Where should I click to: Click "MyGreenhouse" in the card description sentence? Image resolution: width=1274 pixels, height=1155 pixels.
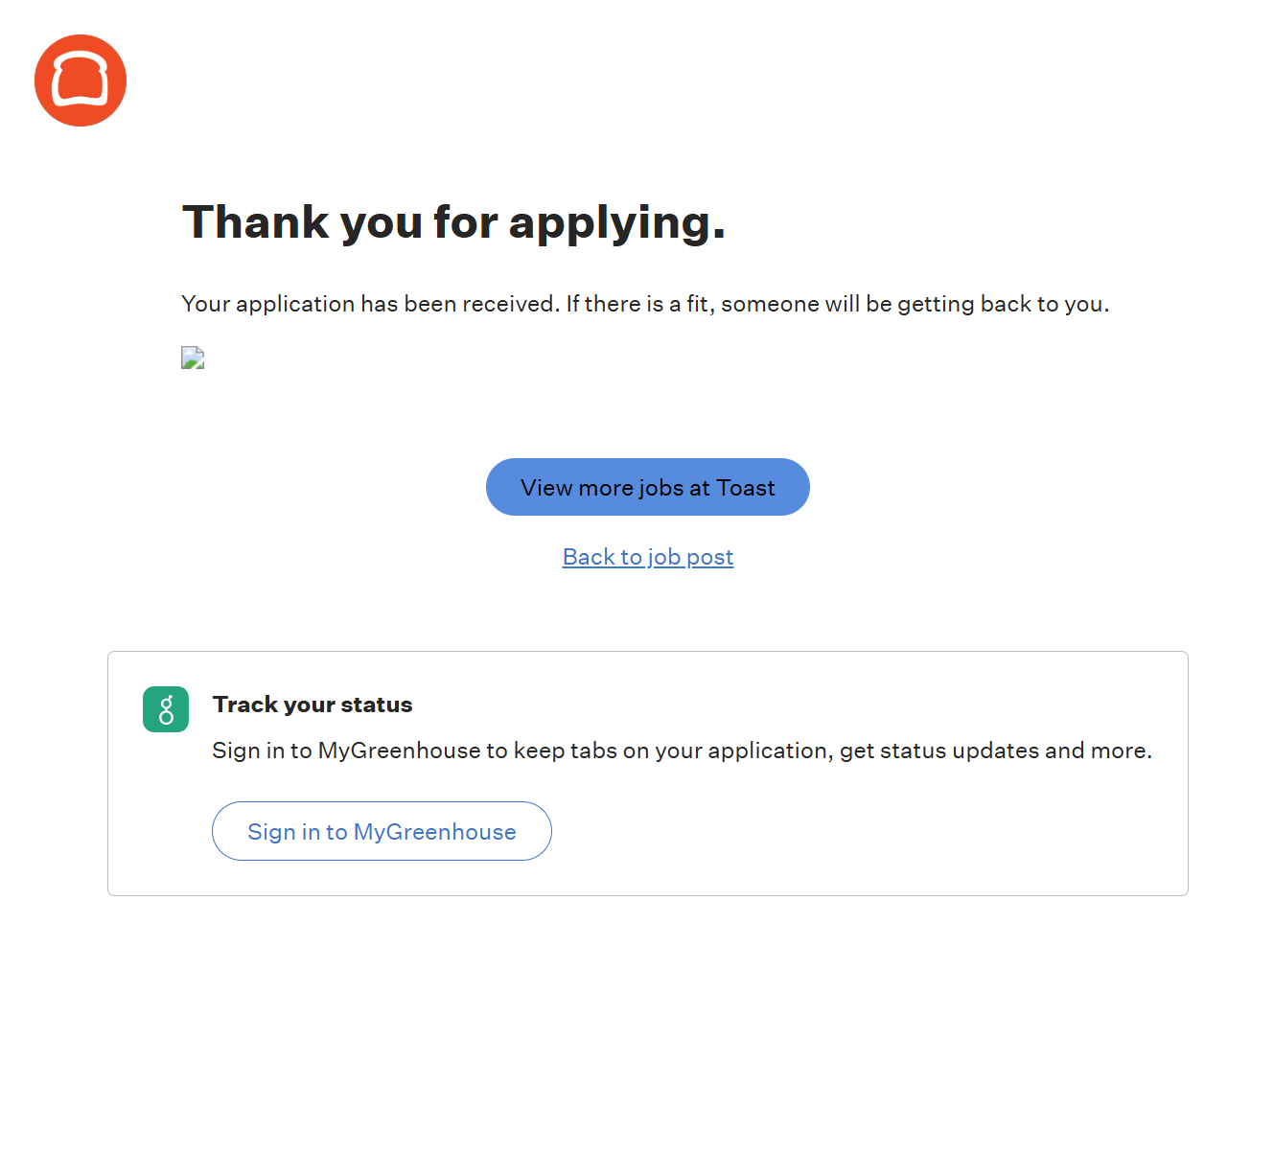399,751
